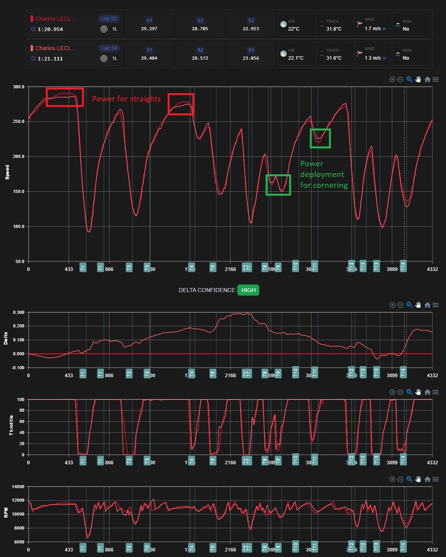Screen dimensions: 446x557
Task: Enable pan hand tool on Delta chart
Action: (418, 305)
